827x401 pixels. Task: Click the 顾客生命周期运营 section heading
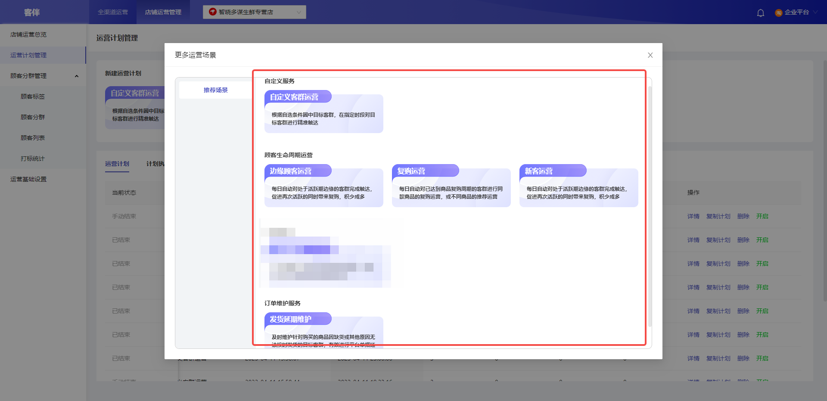point(289,155)
